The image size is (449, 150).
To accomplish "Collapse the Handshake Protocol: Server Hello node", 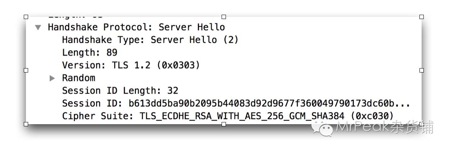I will 38,28.
